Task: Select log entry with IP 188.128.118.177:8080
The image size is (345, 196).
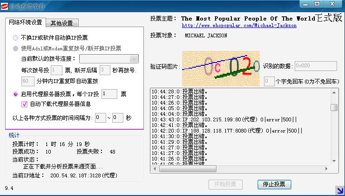Action: (x=227, y=131)
